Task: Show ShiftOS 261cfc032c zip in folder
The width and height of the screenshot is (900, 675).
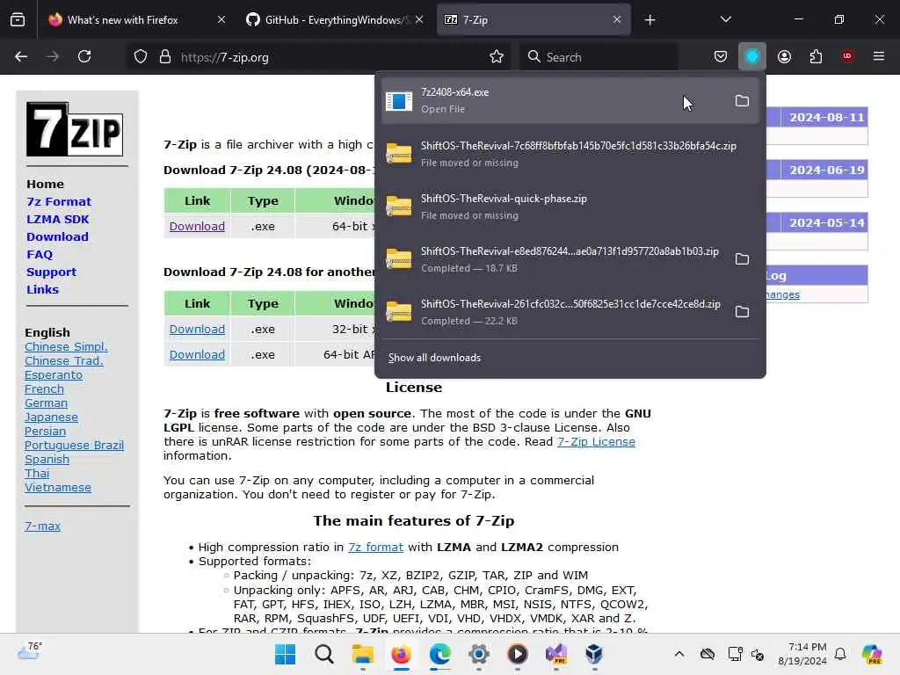Action: (x=742, y=312)
